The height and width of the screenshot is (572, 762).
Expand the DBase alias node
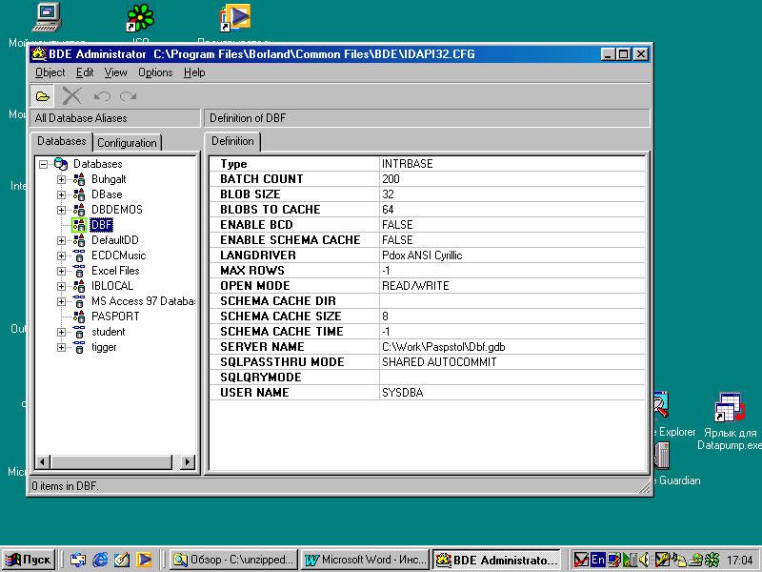61,195
